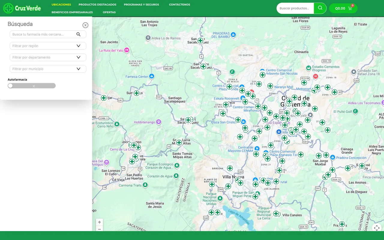Image resolution: width=384 pixels, height=240 pixels.
Task: Click the Cruz Verde logo
Action: point(22,8)
